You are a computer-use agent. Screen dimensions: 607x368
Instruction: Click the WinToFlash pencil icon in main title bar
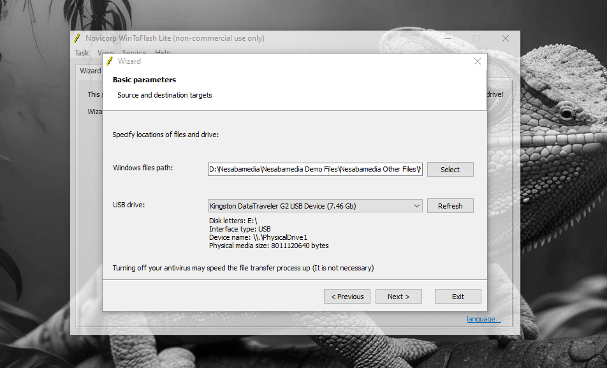[77, 38]
